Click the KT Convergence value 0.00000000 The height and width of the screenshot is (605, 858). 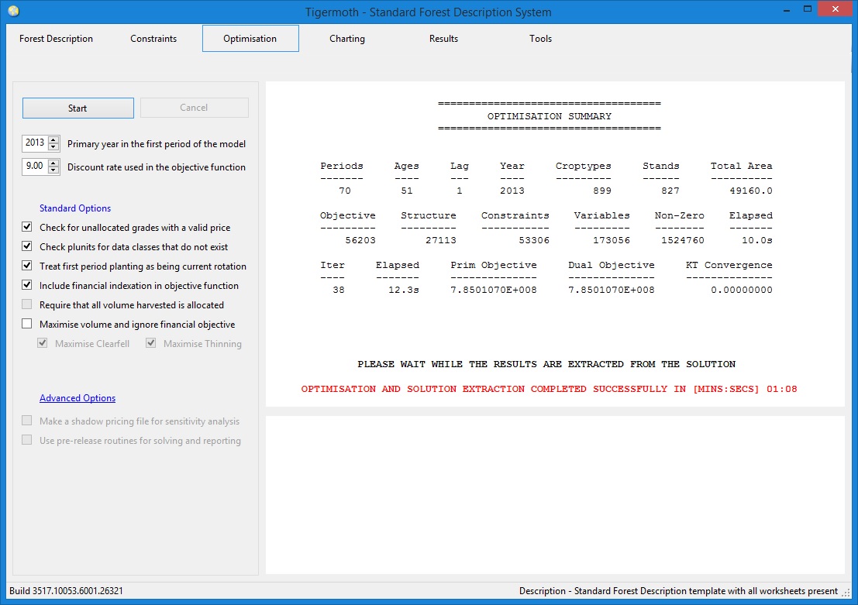(742, 290)
